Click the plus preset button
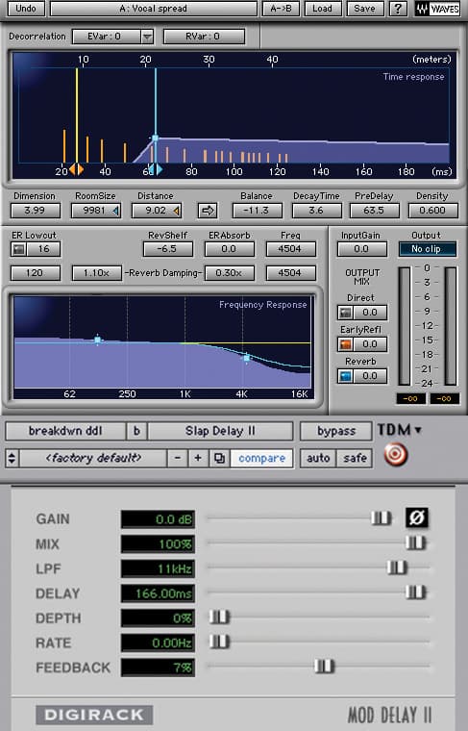Viewport: 468px width, 731px height. (198, 458)
